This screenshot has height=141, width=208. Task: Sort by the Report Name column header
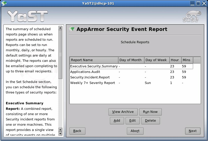pos(94,60)
